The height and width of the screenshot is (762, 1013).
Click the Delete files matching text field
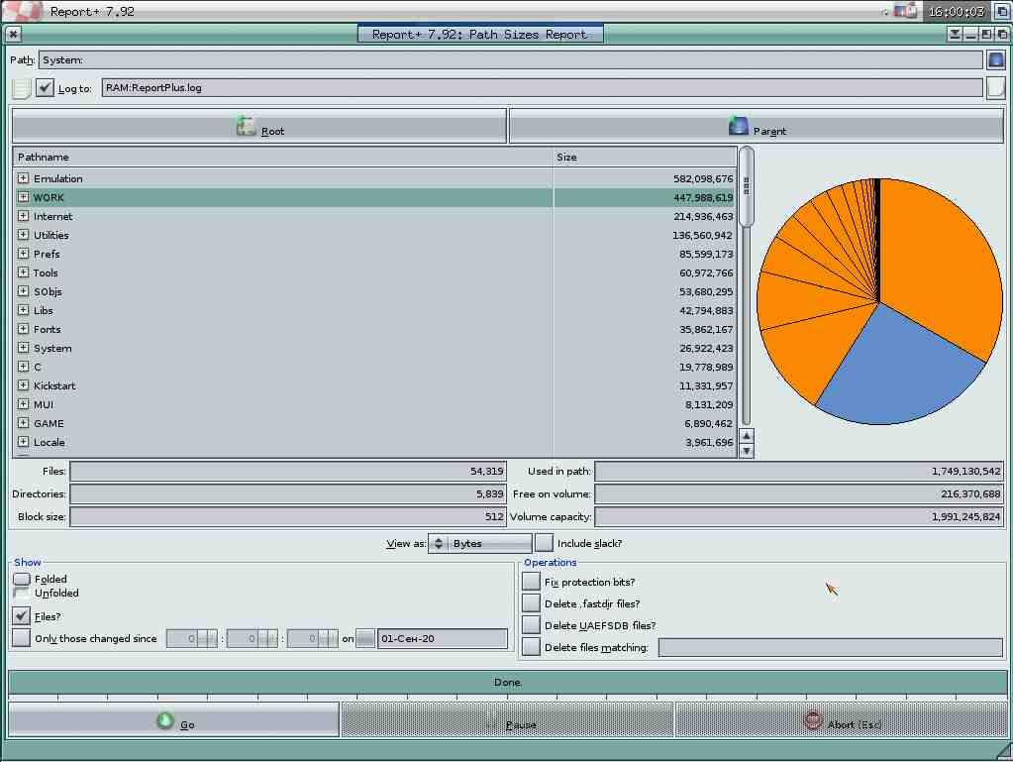(x=830, y=648)
